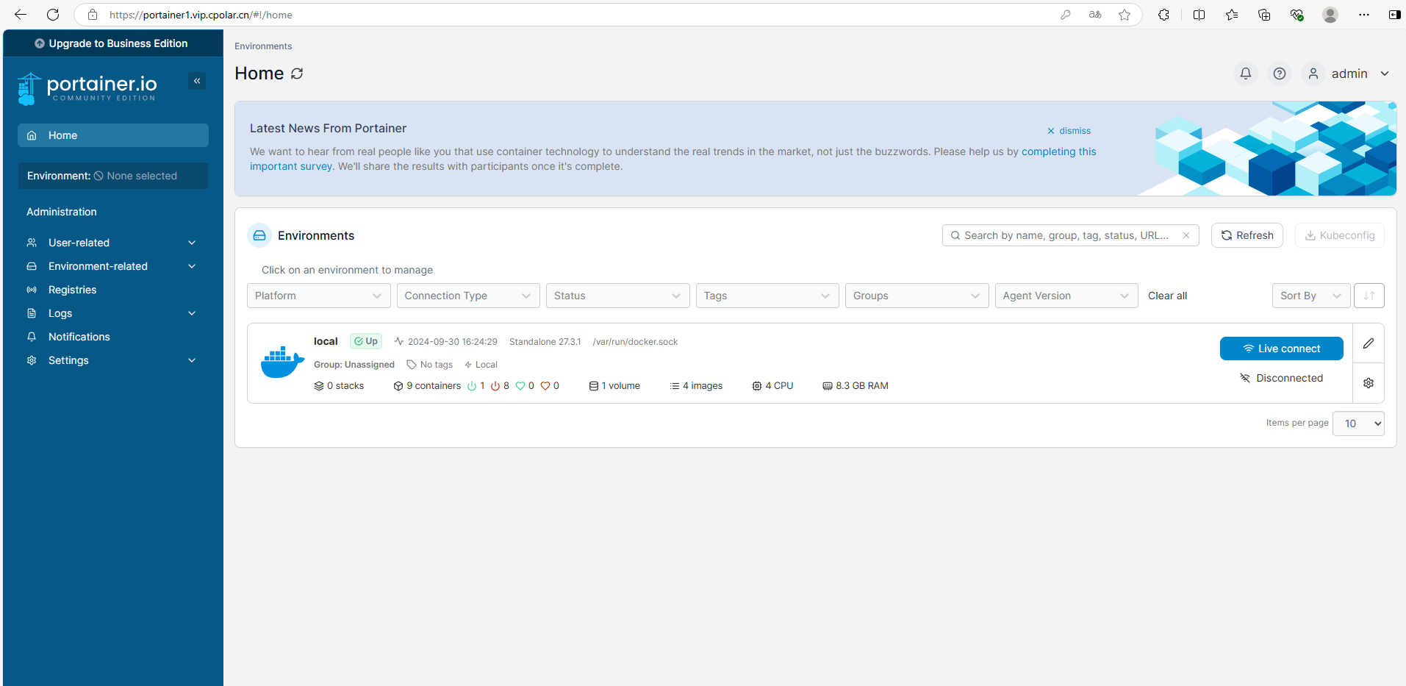
Task: Click the Refresh environments button
Action: pyautogui.click(x=1247, y=235)
